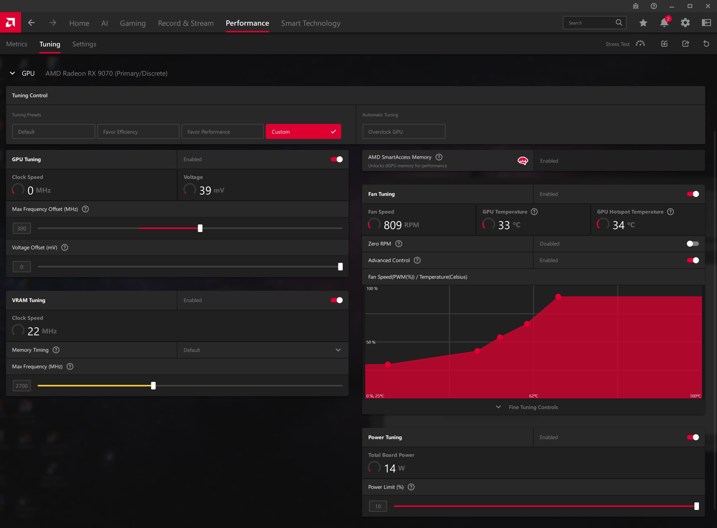Click the Performance tab
The width and height of the screenshot is (717, 528).
tap(247, 23)
